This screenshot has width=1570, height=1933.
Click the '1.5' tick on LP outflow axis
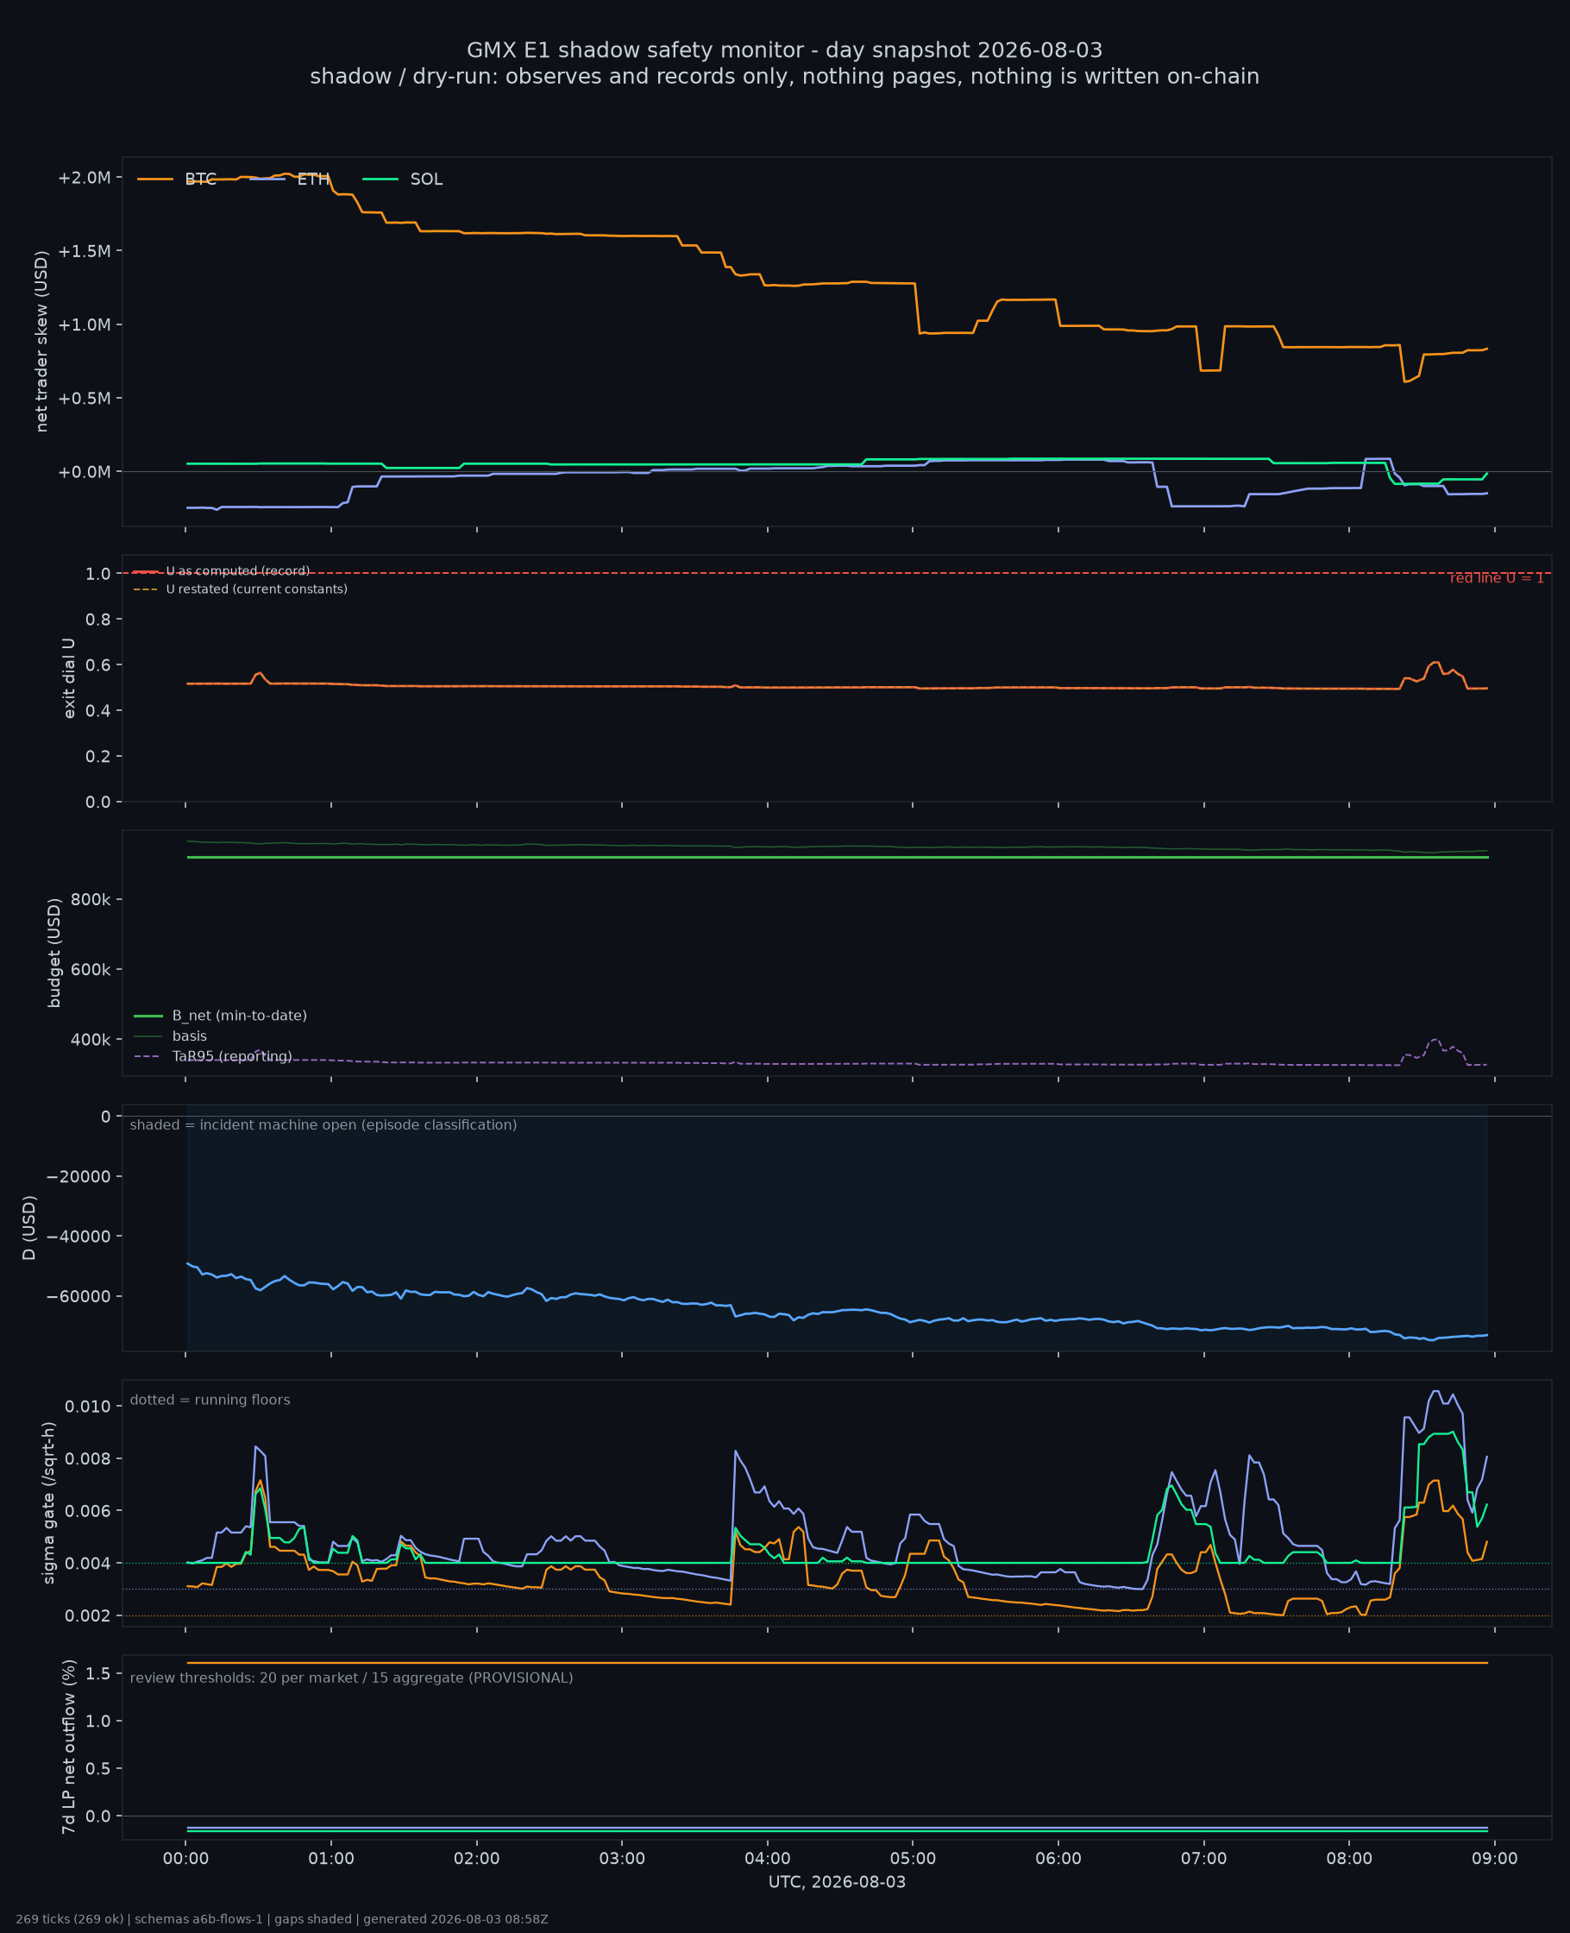pos(98,1674)
